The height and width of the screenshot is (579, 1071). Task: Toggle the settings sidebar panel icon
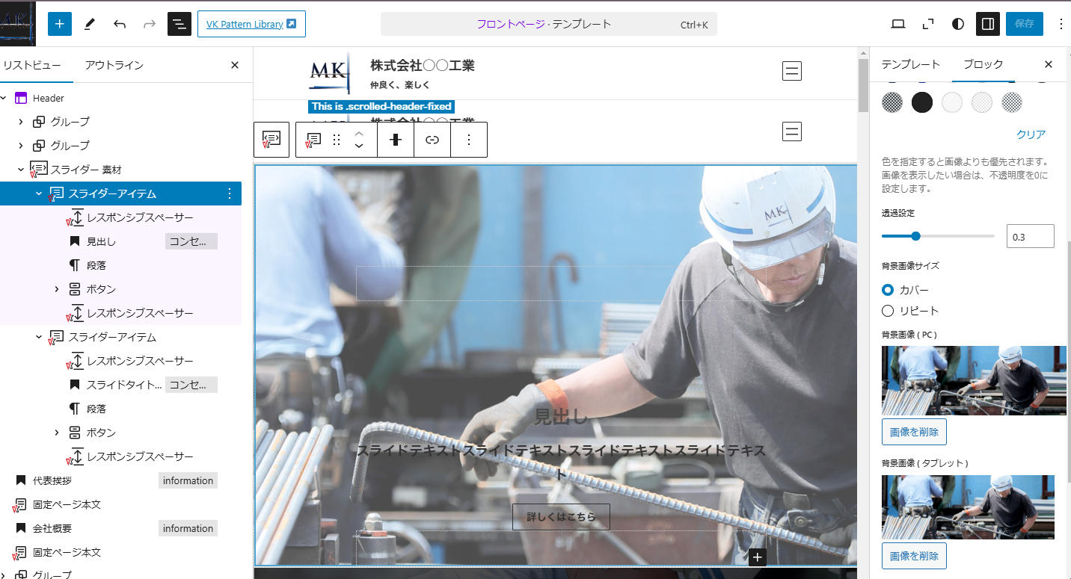point(988,24)
